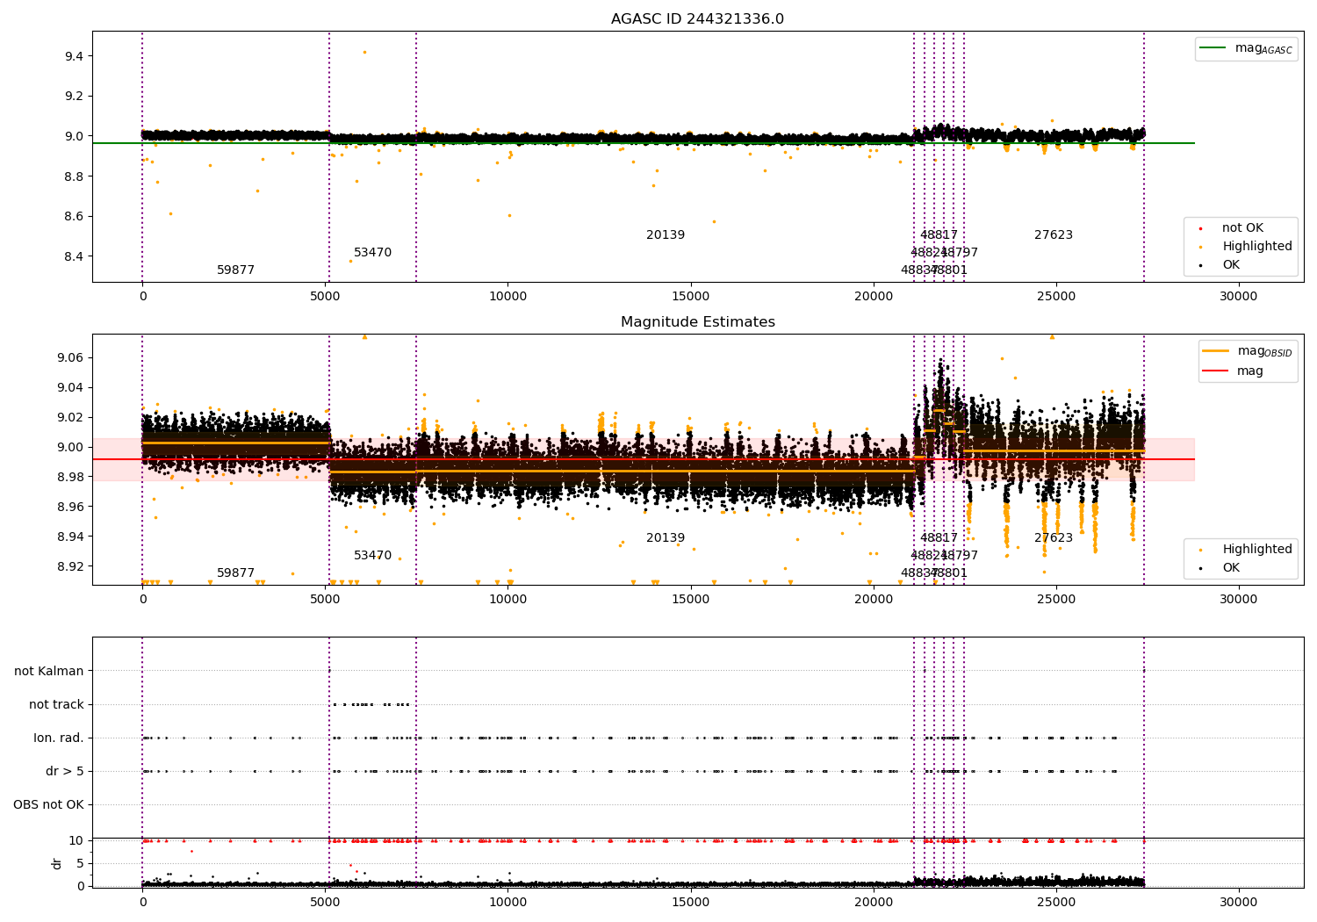This screenshot has width=1317, height=922.
Task: Click the 9.00 tick in Magnitude Estimates plot
Action: point(70,447)
